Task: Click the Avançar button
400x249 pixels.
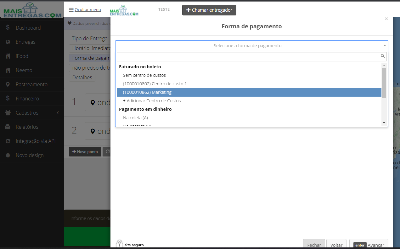Action: click(x=369, y=244)
